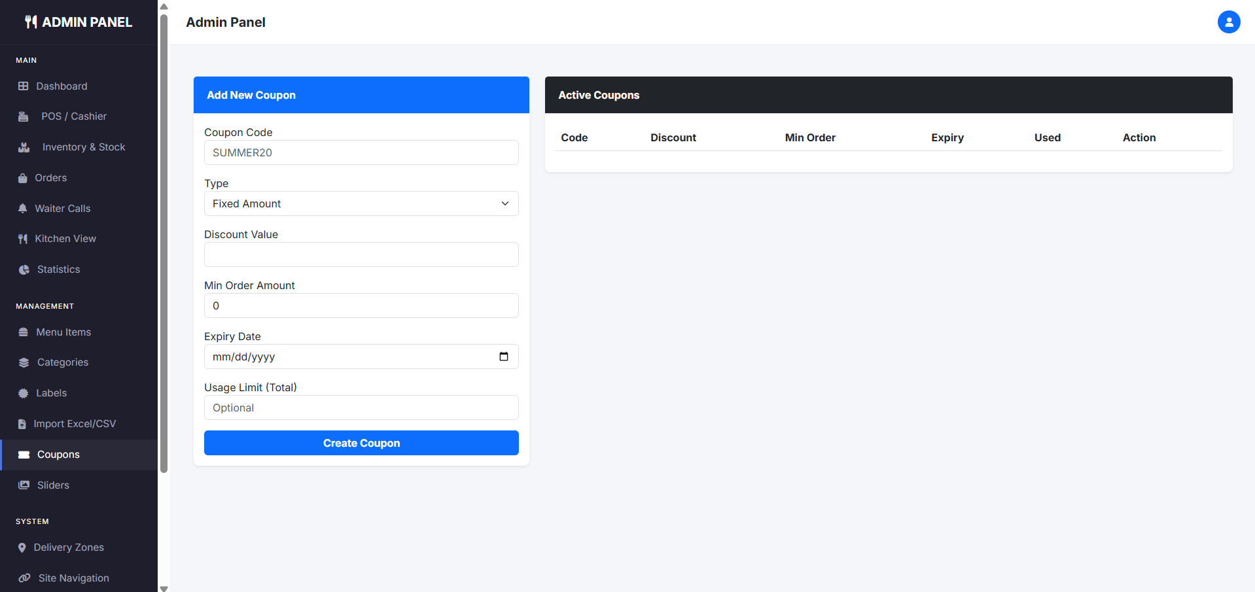Click the Waiter Calls bell icon
Screen dimensions: 1255x592
point(23,209)
